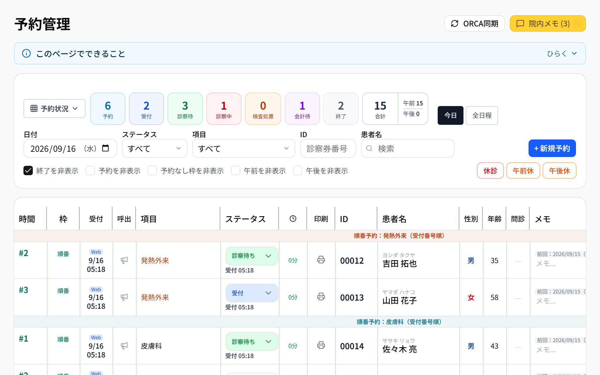Viewport: 600px width, 375px height.
Task: Click the 午前休 button
Action: tap(523, 171)
